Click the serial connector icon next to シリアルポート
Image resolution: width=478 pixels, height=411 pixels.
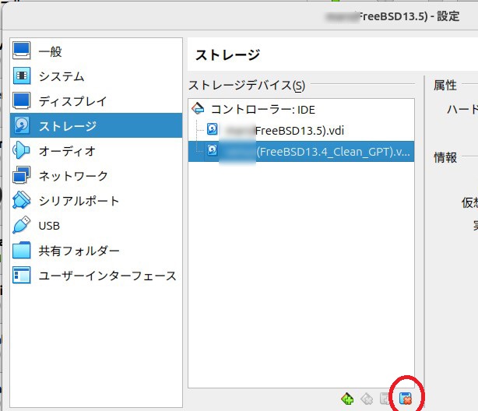(x=22, y=200)
